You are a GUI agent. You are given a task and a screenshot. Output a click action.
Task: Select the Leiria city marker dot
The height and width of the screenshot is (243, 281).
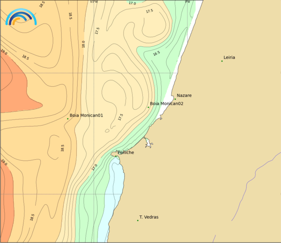(x=222, y=61)
